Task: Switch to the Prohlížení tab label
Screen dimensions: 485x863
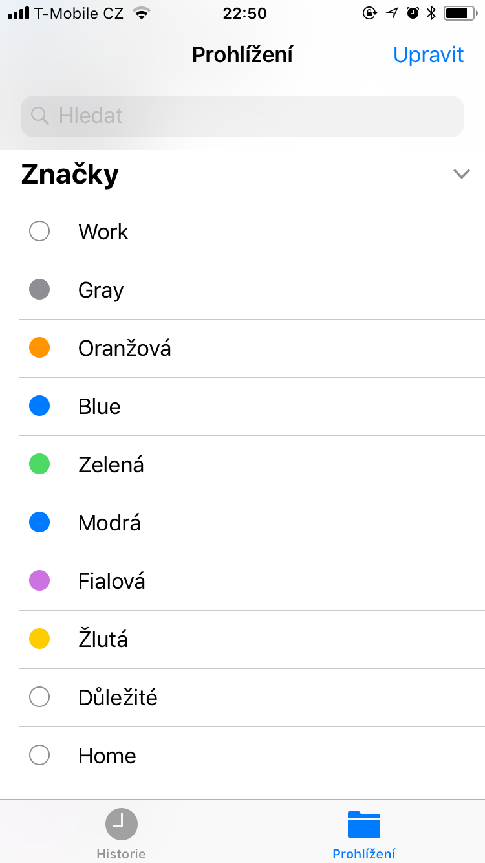Action: (363, 853)
